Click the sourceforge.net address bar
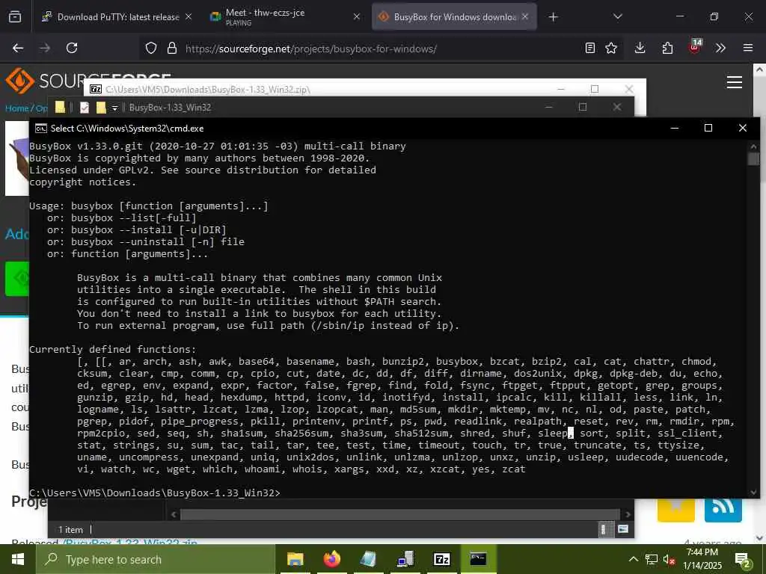 [x=311, y=49]
